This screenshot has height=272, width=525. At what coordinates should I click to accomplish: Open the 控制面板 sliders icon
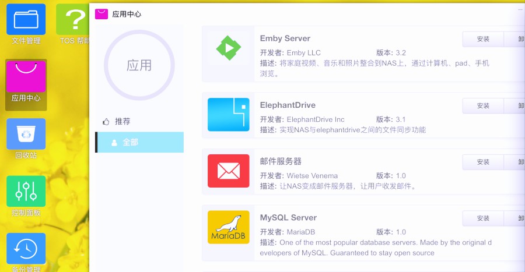click(x=26, y=191)
